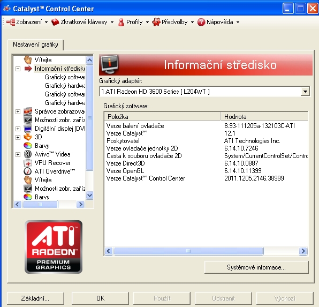This screenshot has height=307, width=319.
Task: Click the Systémové informace... button
Action: pos(256,267)
